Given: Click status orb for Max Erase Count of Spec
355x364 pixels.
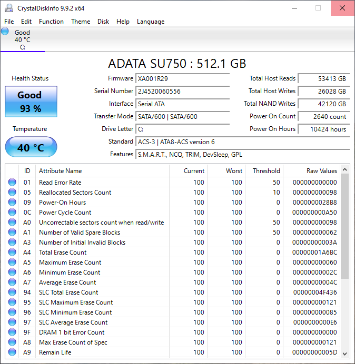Looking at the screenshot, I should point(12,342).
